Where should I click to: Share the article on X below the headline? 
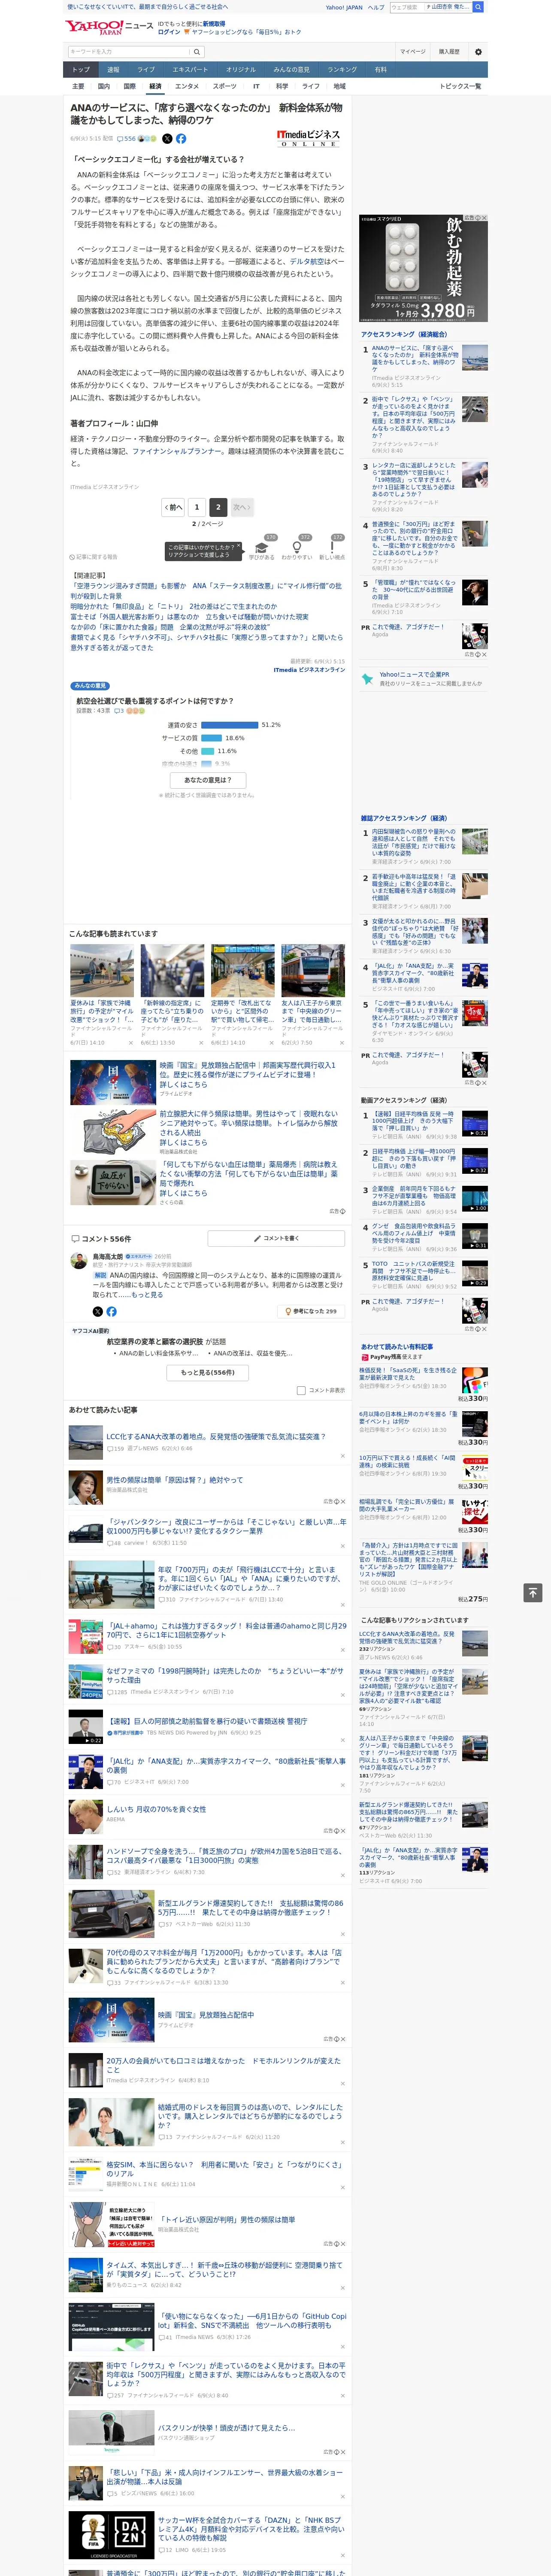click(167, 139)
